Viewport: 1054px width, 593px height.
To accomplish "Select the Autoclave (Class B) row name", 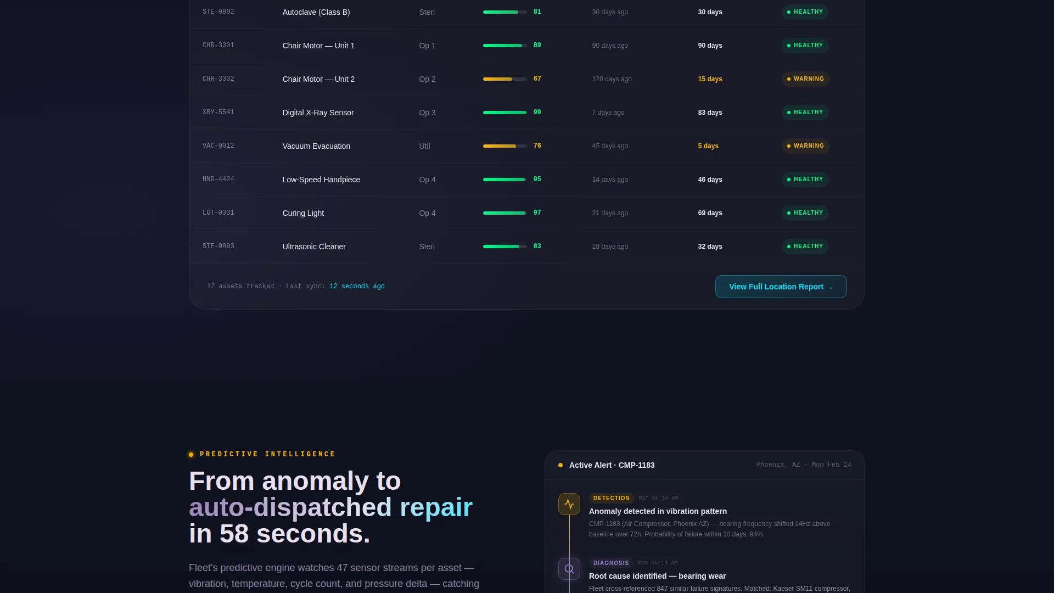I will [x=316, y=12].
